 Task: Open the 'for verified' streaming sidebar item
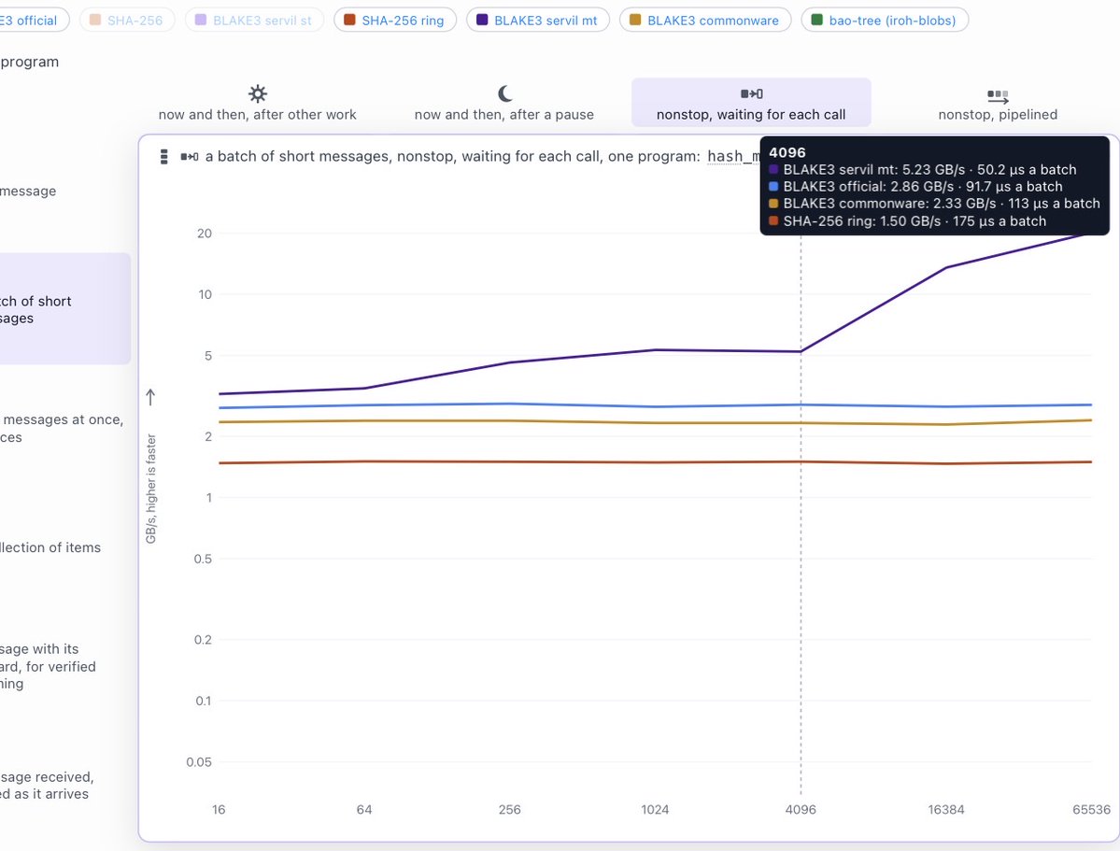[x=48, y=666]
